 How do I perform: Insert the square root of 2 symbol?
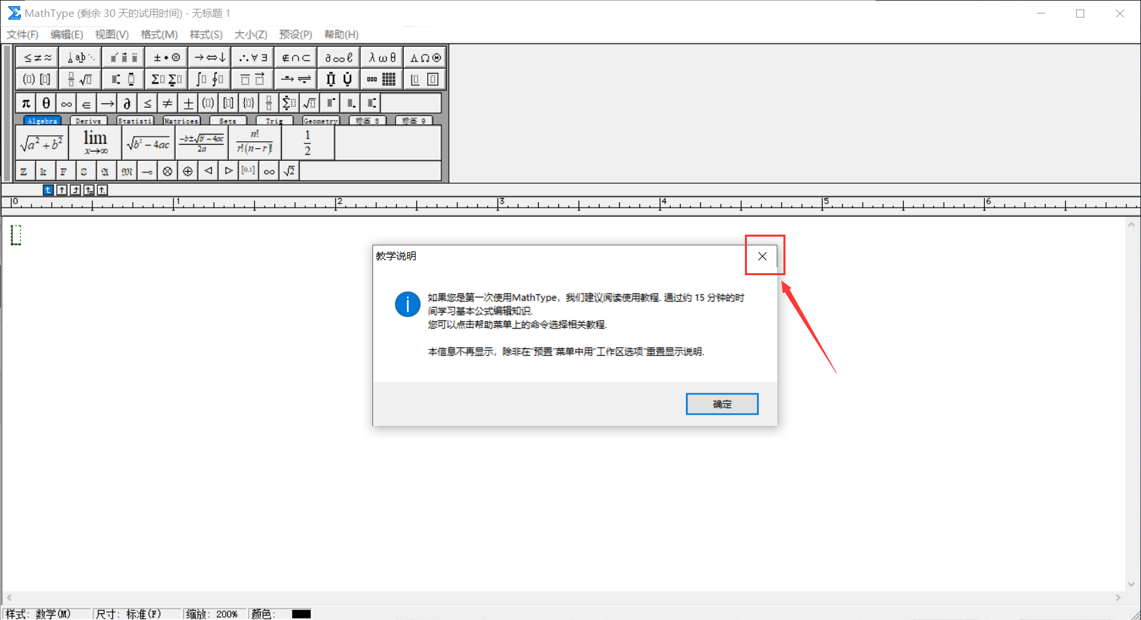289,171
